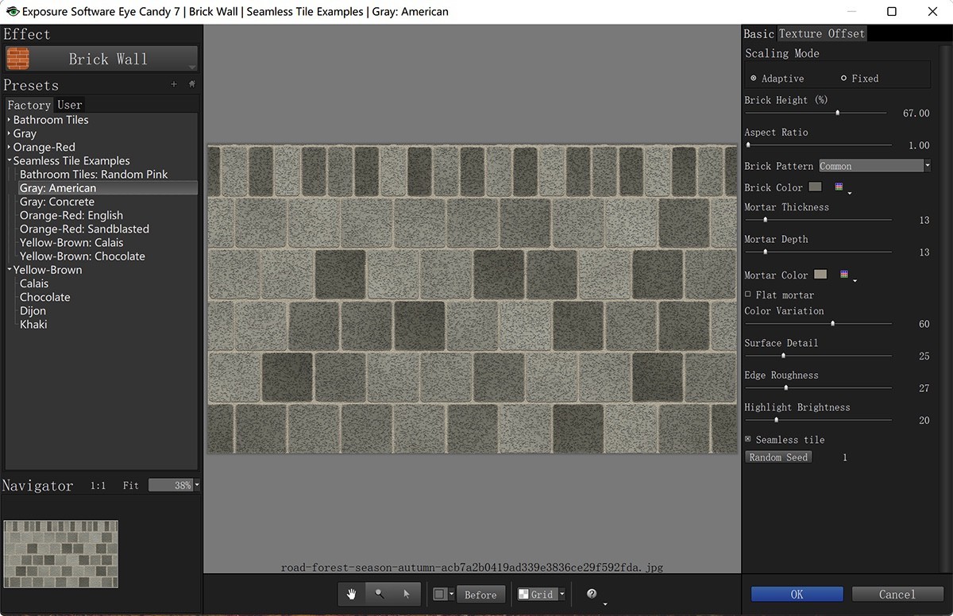This screenshot has width=953, height=616.
Task: Add a new preset with plus icon
Action: coord(174,84)
